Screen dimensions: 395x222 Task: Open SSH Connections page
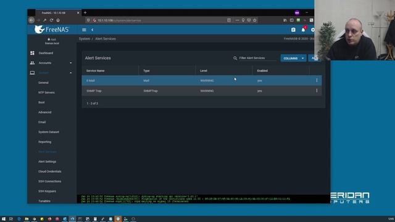pos(49,181)
